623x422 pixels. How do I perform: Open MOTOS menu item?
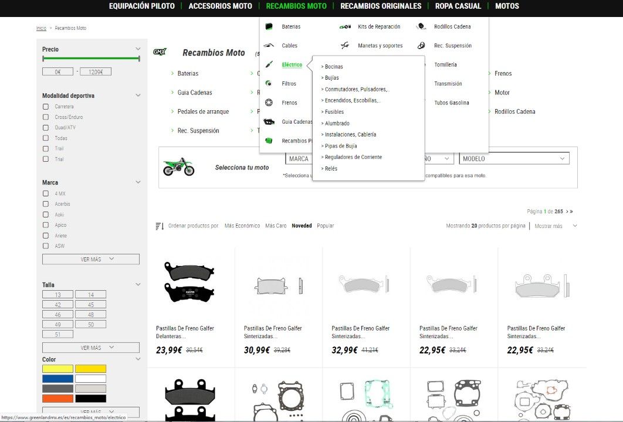[507, 6]
